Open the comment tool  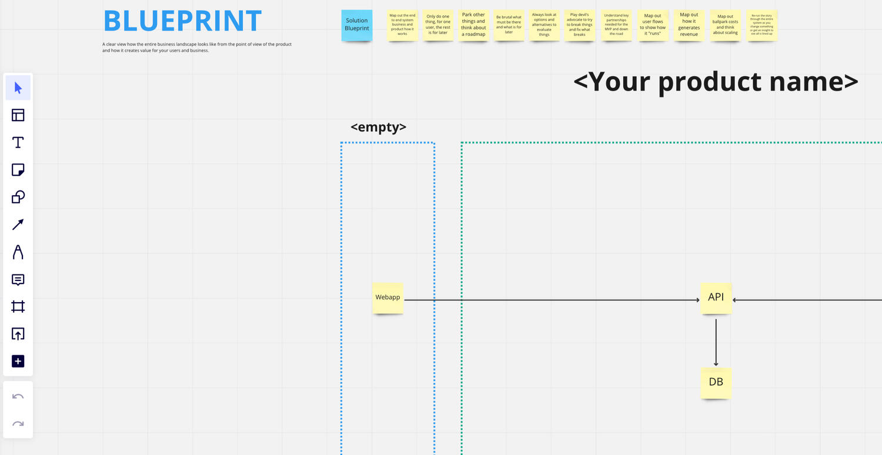click(x=18, y=279)
